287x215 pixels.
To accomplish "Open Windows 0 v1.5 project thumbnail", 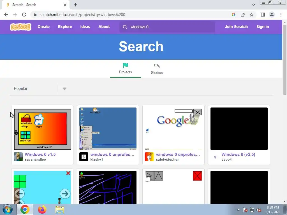I will pos(42,129).
